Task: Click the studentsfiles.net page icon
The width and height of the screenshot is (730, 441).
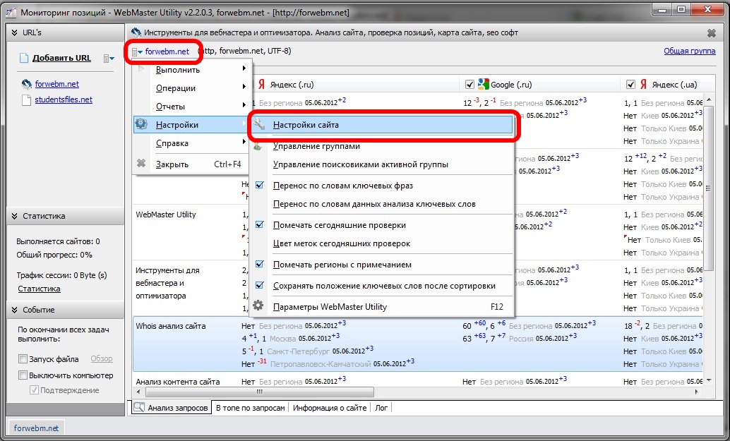Action: 27,99
